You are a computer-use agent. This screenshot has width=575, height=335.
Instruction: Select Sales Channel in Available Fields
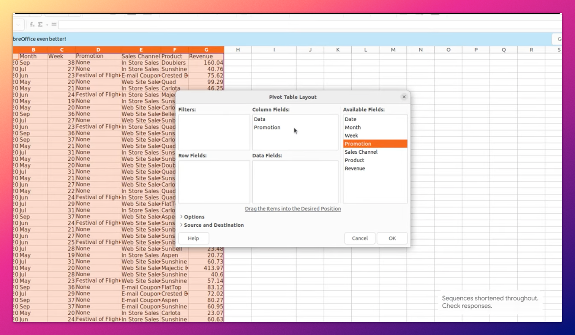click(x=361, y=152)
